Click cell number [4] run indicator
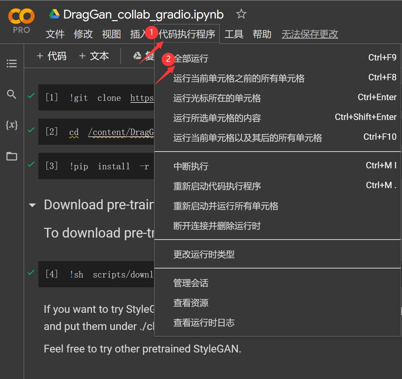 click(x=51, y=274)
